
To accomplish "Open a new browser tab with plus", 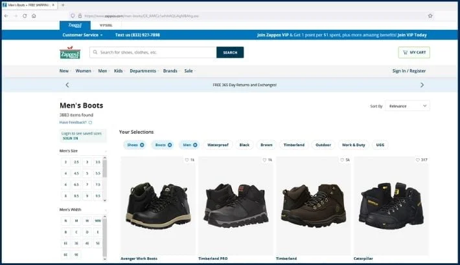I will 63,5.
